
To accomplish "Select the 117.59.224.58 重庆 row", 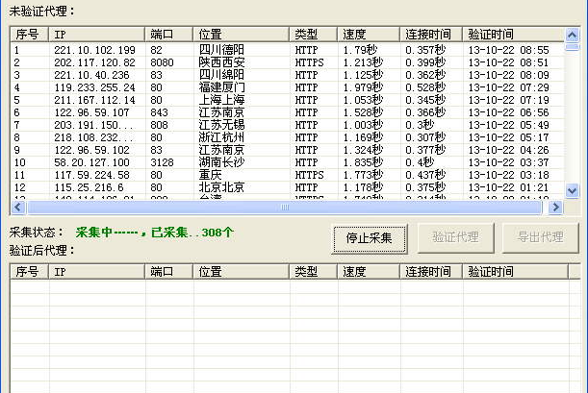I will [94, 175].
